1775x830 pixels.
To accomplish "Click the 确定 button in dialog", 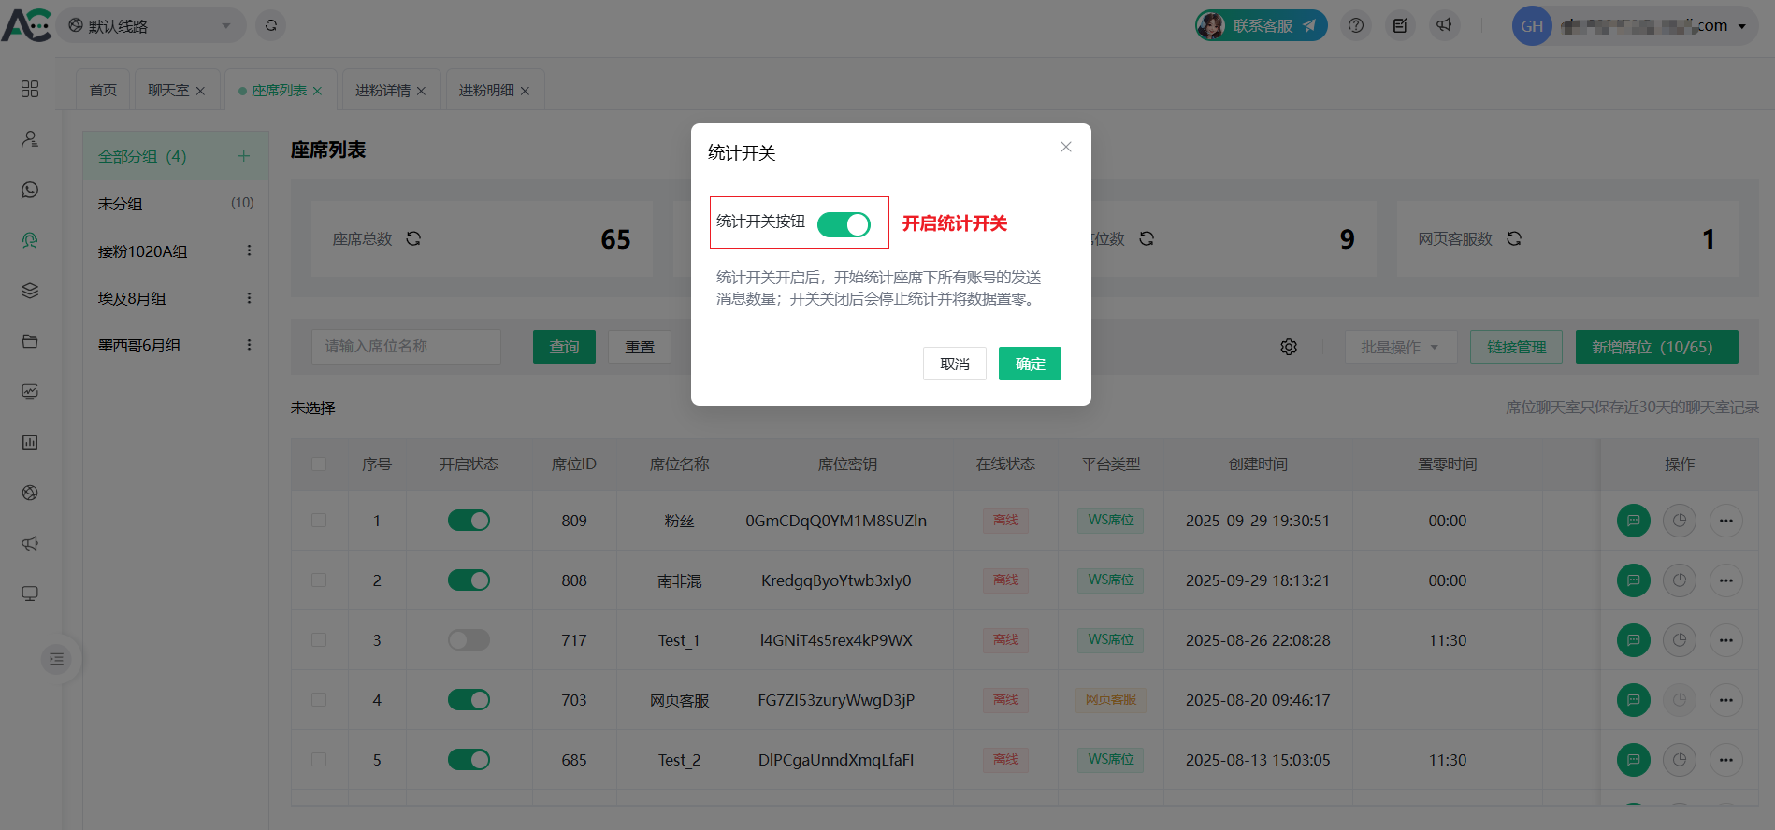I will pos(1030,364).
